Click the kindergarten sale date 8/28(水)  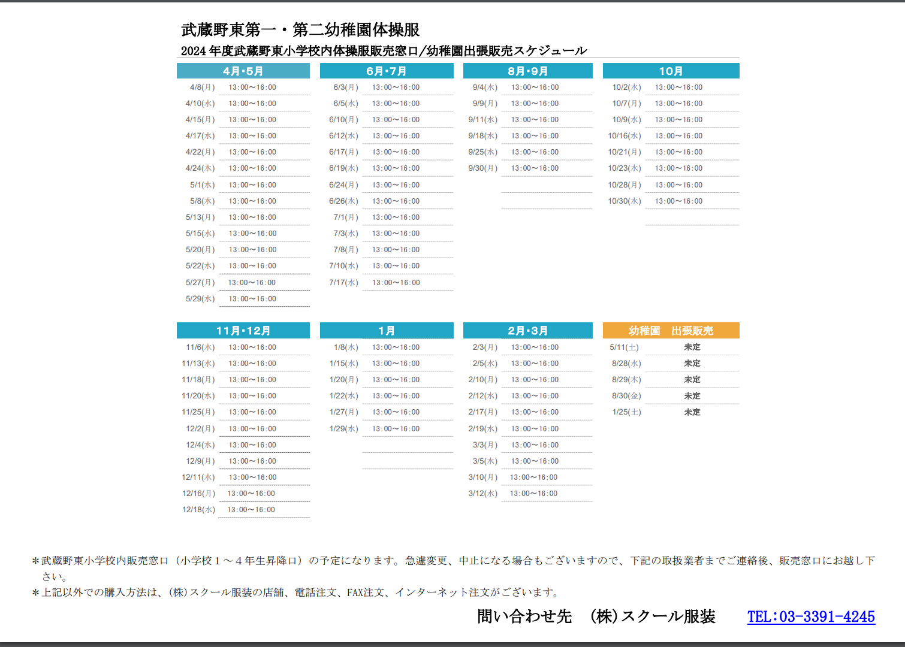click(626, 364)
